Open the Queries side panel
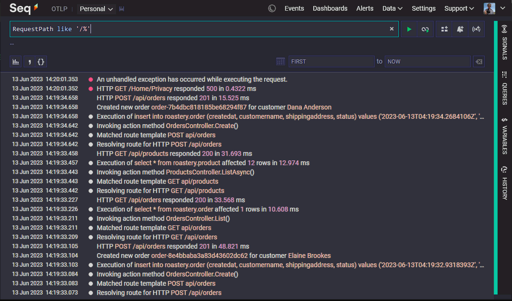This screenshot has width=512, height=301. coord(505,88)
